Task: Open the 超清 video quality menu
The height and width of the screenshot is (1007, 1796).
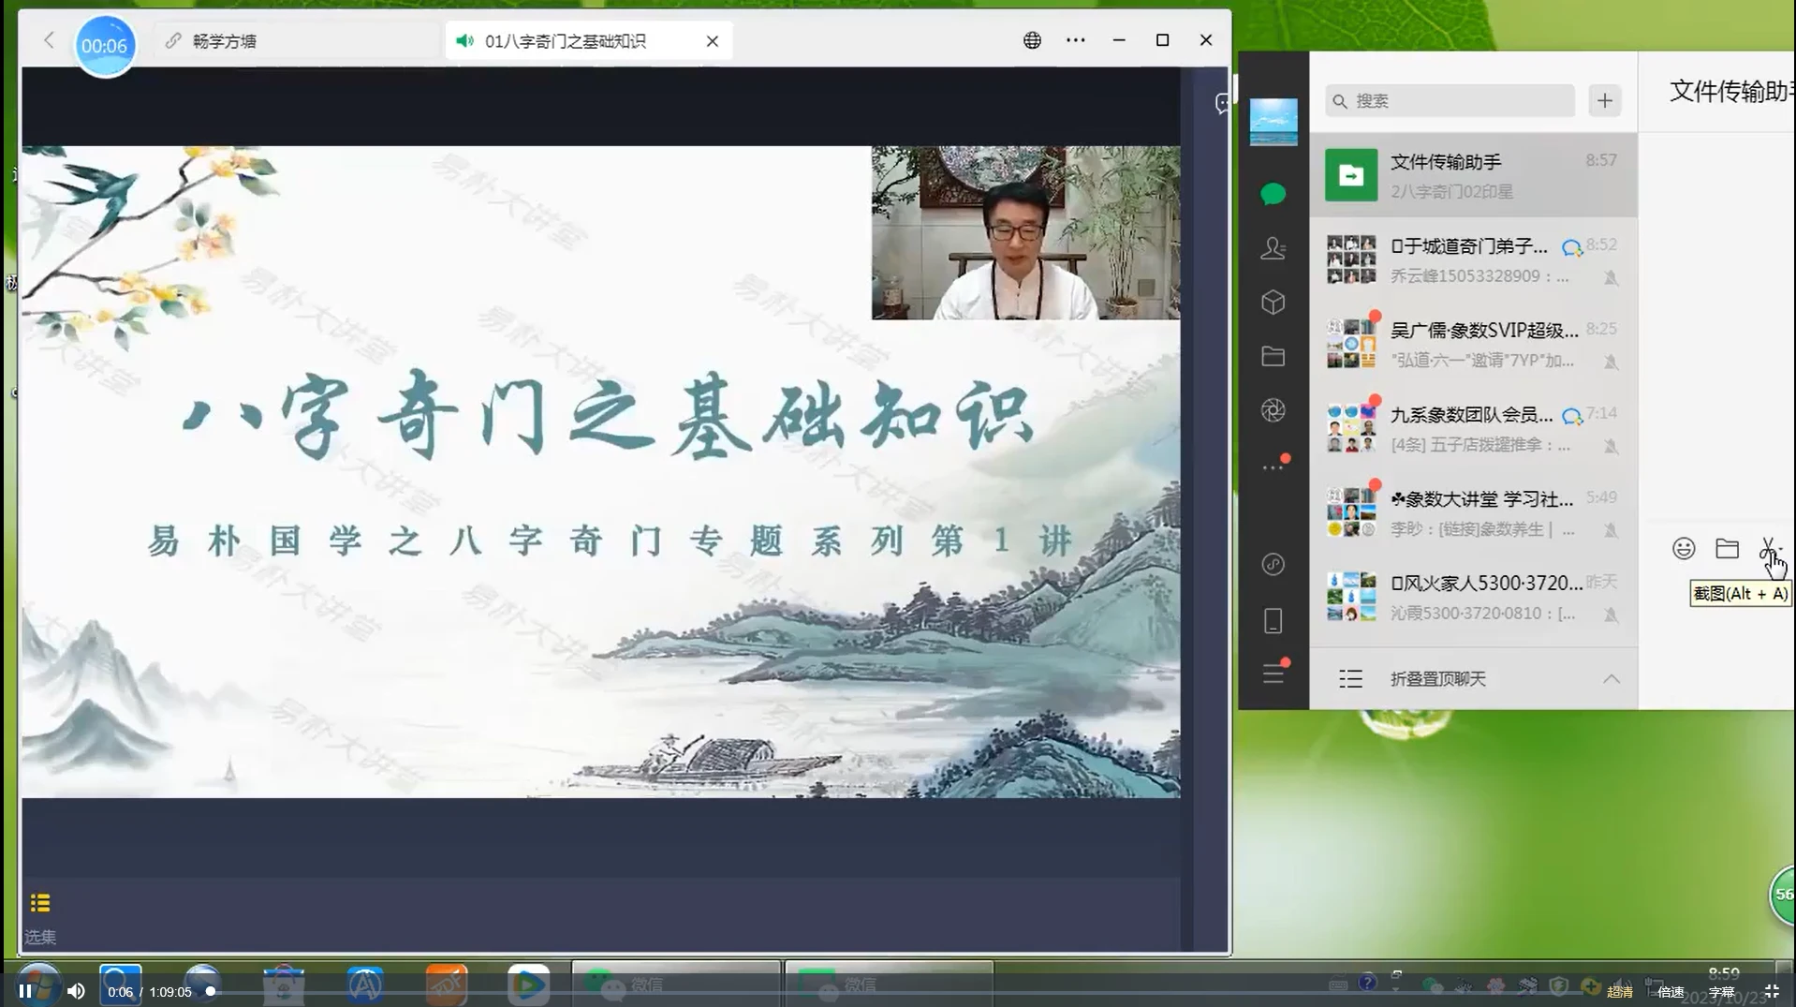Action: pos(1620,992)
